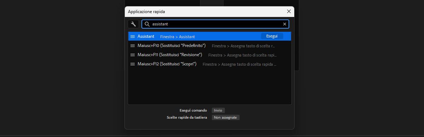Select the Maiusc+F10 (Sostituisci "Predefinito") result
Image resolution: width=424 pixels, height=137 pixels.
210,46
